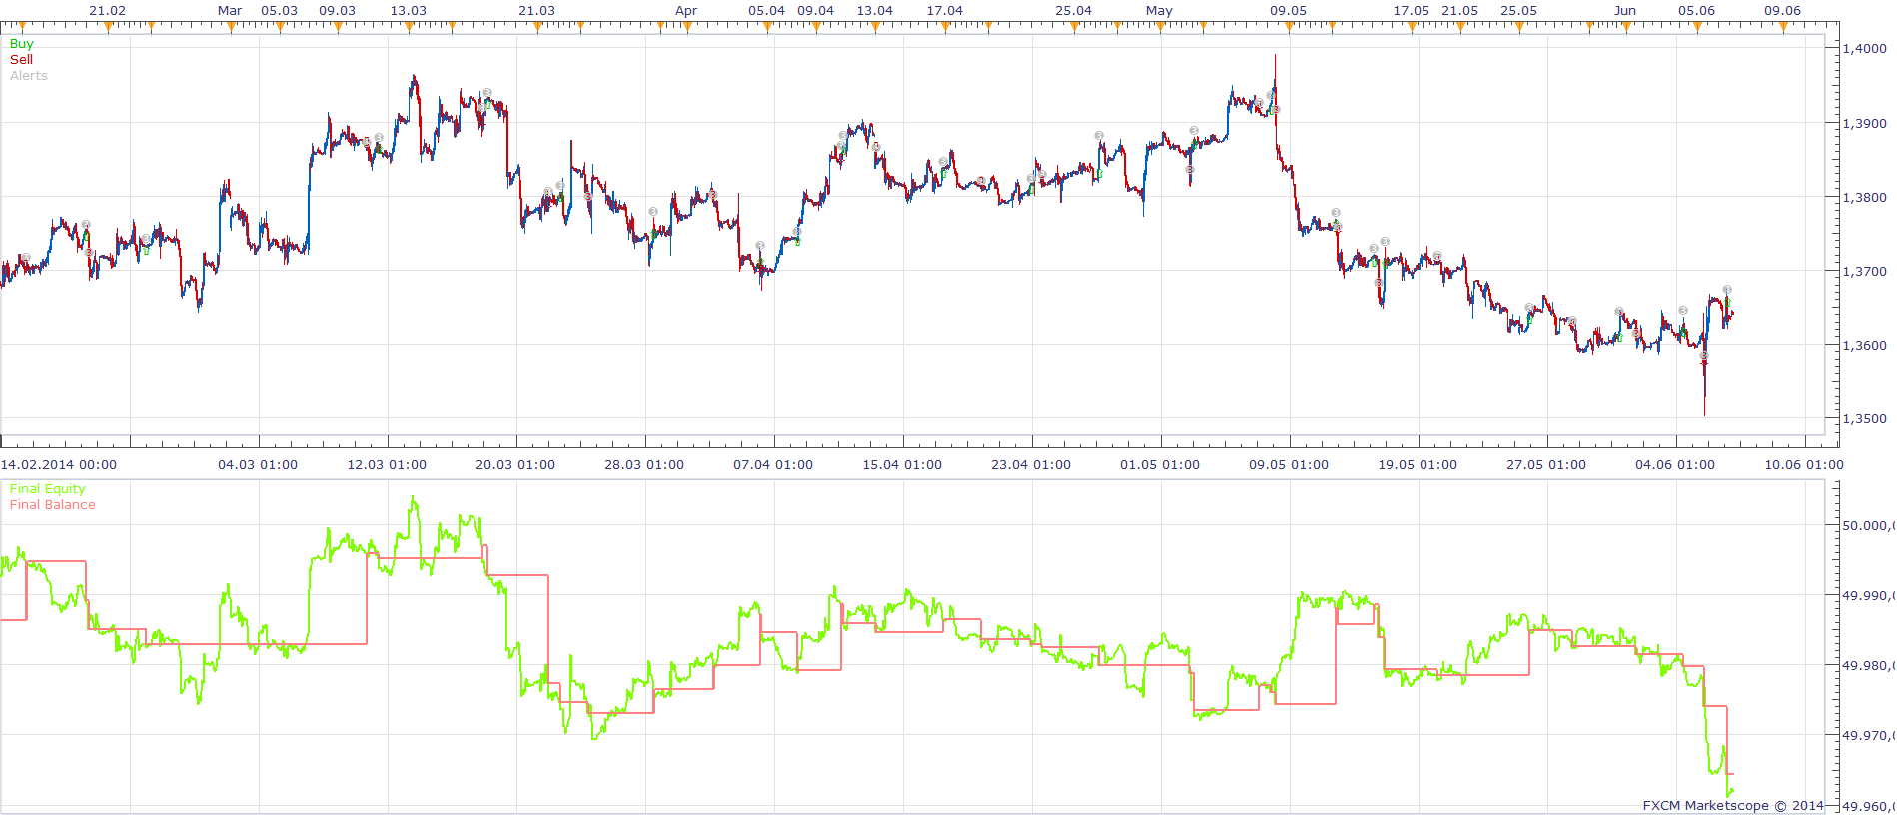This screenshot has height=815, width=1897.
Task: Click the 09.05 01:00 time label
Action: [x=1289, y=465]
